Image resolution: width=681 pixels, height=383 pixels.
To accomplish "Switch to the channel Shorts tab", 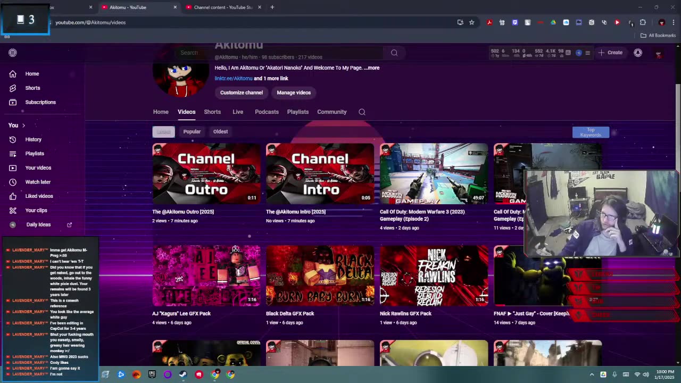I will click(x=212, y=112).
